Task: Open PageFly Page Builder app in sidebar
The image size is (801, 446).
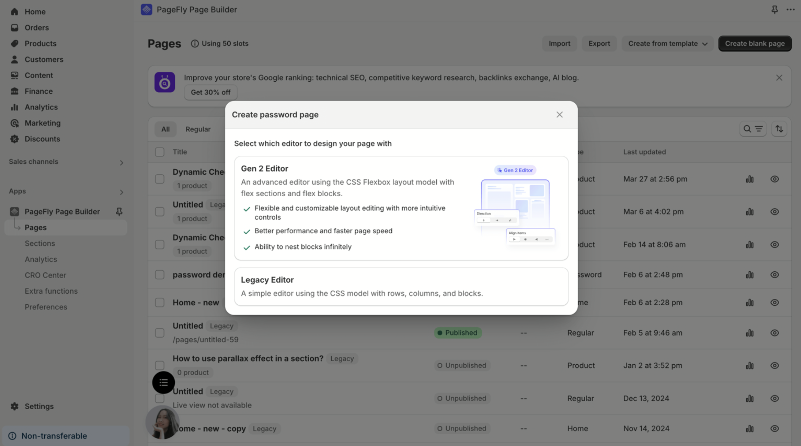Action: (62, 212)
